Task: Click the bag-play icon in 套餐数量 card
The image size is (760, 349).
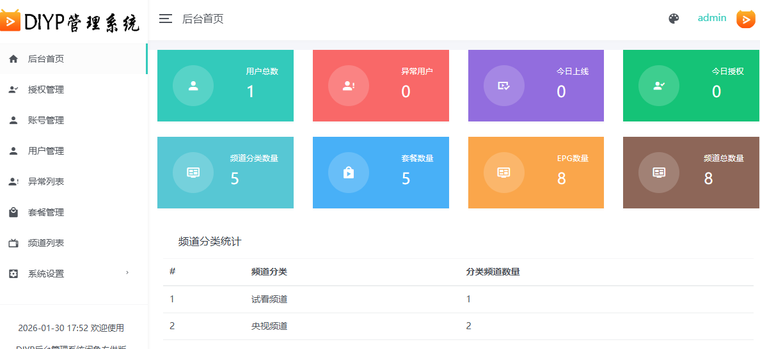Action: [x=349, y=173]
